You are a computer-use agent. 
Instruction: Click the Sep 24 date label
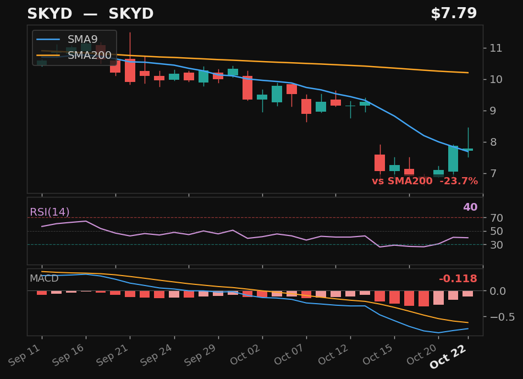point(156,355)
